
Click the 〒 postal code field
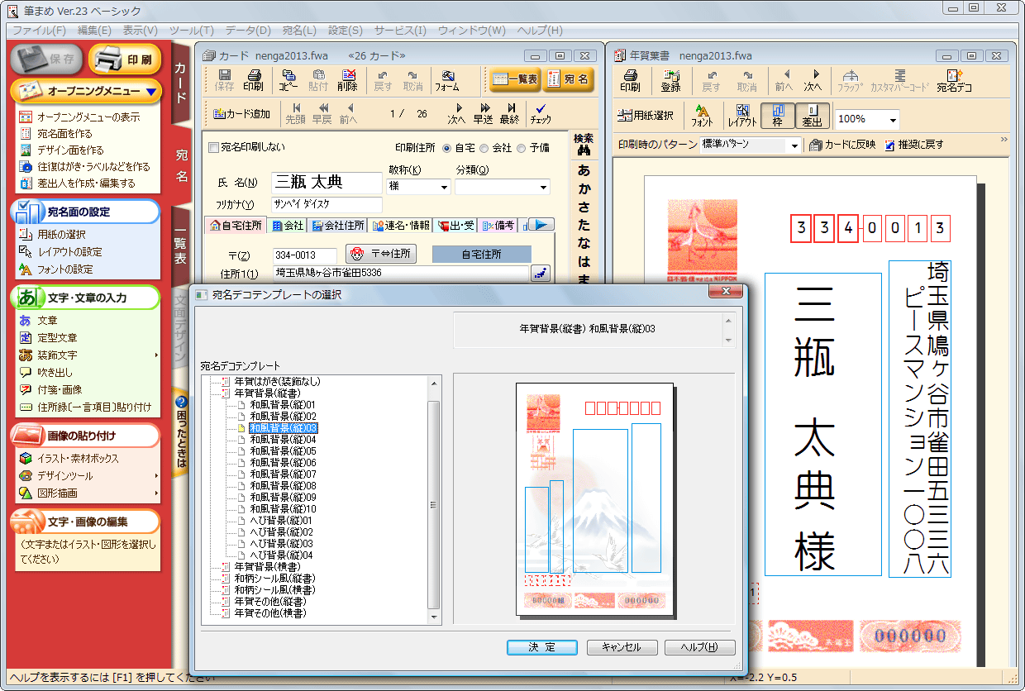pyautogui.click(x=304, y=255)
